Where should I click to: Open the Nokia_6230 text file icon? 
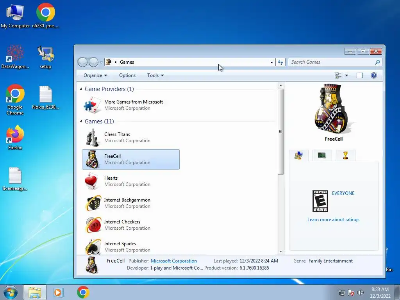(45, 98)
